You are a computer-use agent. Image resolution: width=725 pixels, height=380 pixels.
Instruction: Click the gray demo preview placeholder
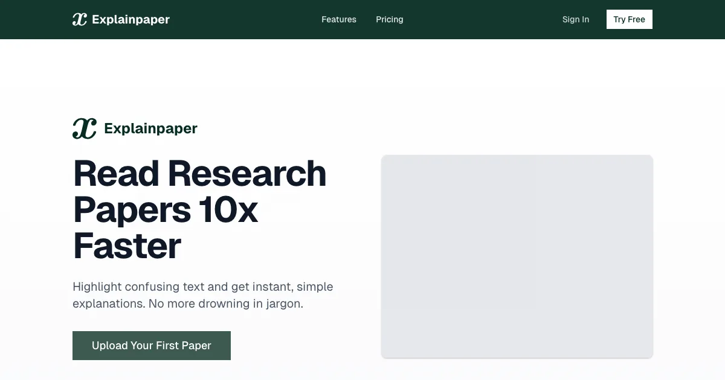click(517, 256)
